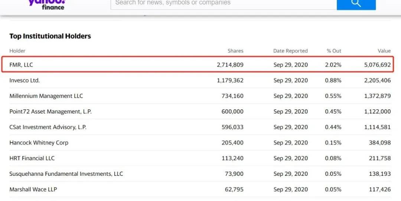Click Millennium Management LLC holder name
The width and height of the screenshot is (401, 201).
tap(46, 96)
